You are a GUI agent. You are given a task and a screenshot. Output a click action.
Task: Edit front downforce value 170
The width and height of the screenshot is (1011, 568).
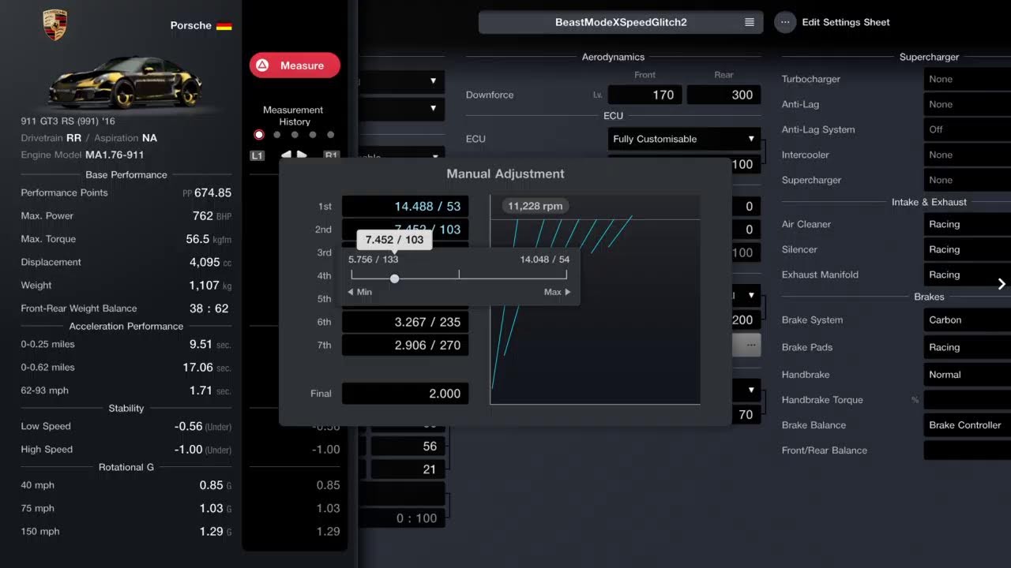(x=645, y=95)
